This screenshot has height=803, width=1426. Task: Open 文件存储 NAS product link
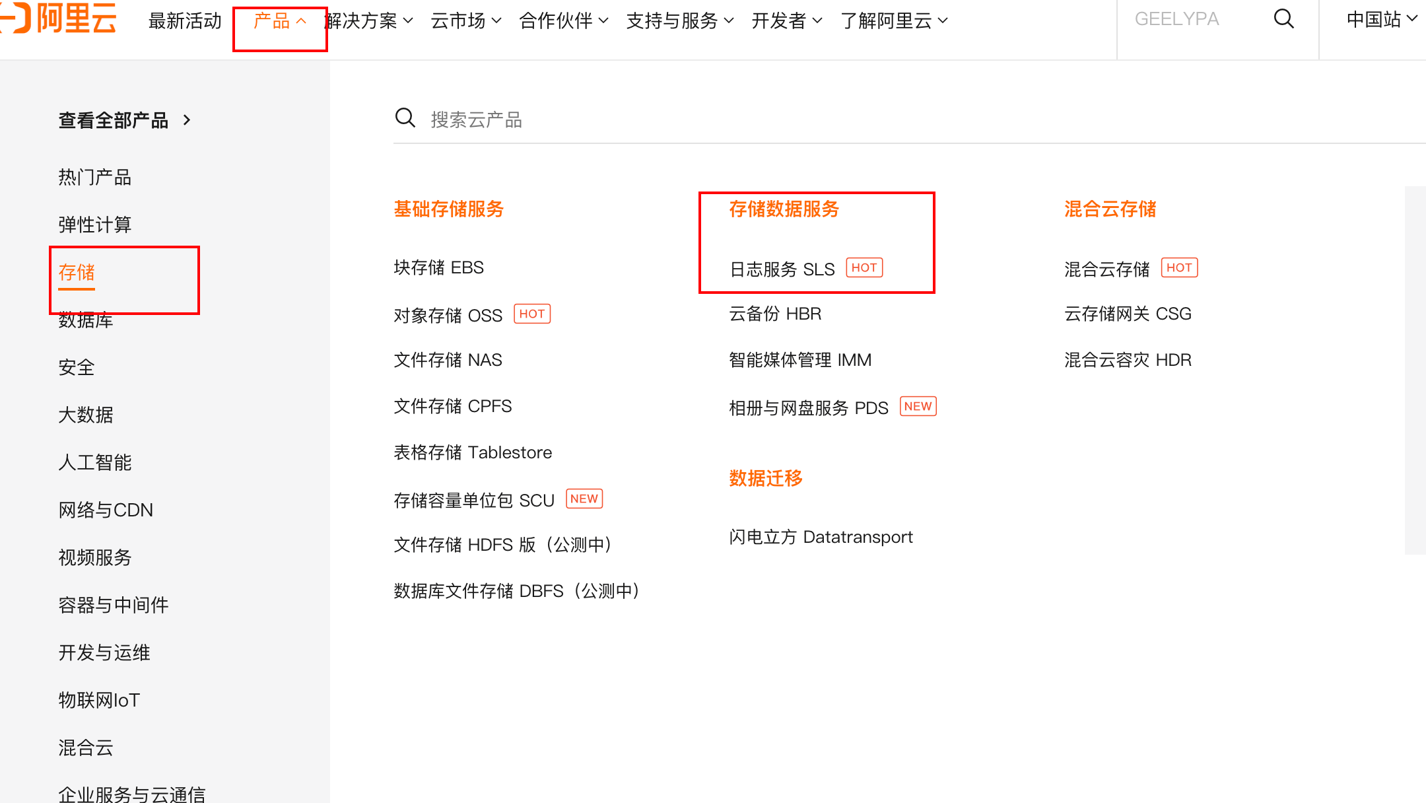(448, 360)
